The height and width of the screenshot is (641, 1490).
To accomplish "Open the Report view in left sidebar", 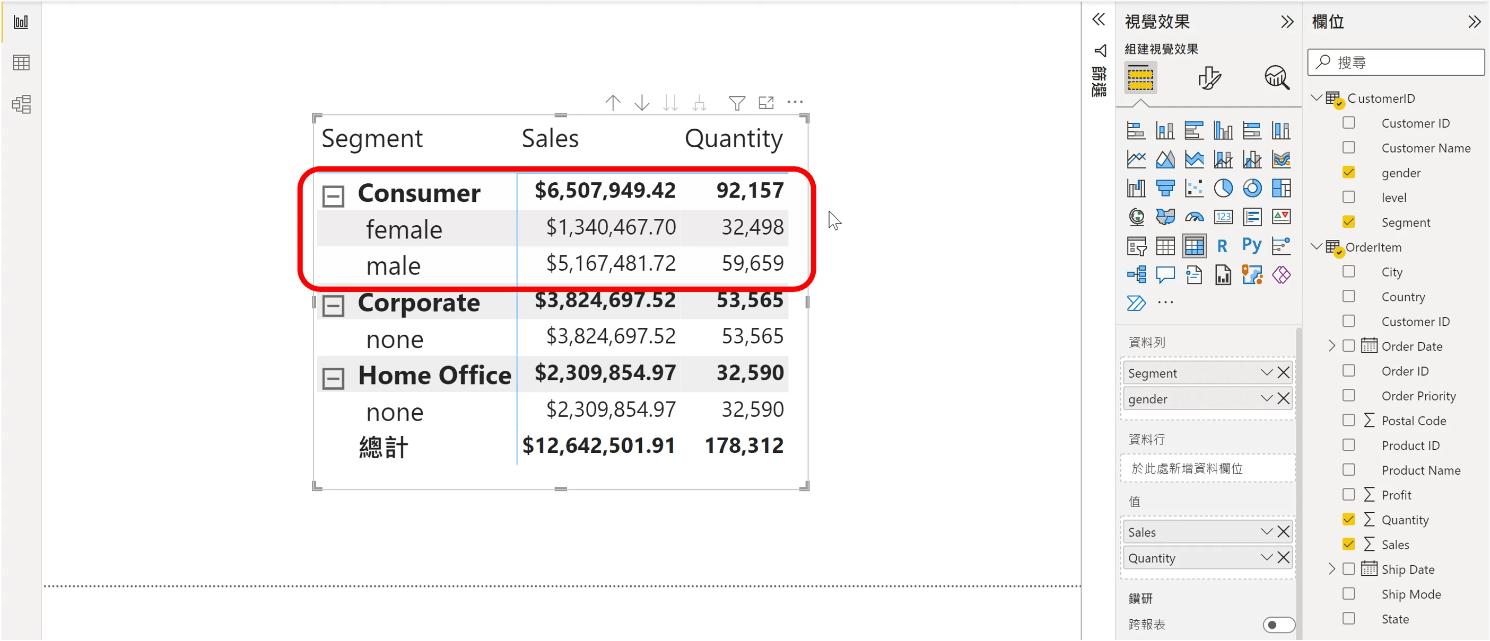I will (21, 23).
